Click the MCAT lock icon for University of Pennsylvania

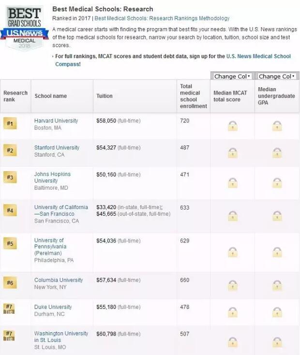tap(233, 252)
